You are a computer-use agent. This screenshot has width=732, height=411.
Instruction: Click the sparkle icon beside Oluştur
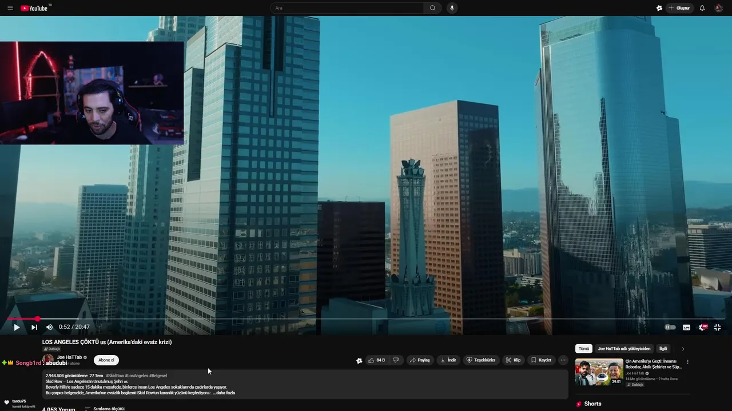coord(659,8)
